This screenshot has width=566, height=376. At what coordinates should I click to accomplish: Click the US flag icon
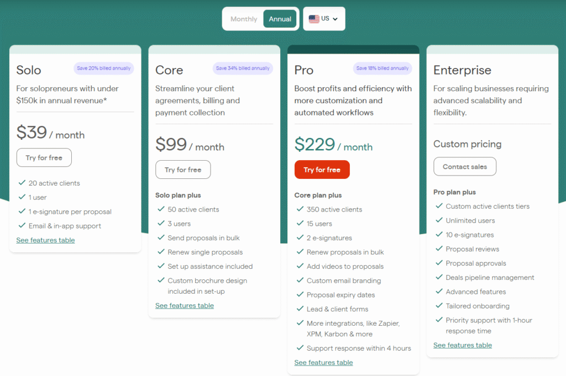pyautogui.click(x=314, y=18)
